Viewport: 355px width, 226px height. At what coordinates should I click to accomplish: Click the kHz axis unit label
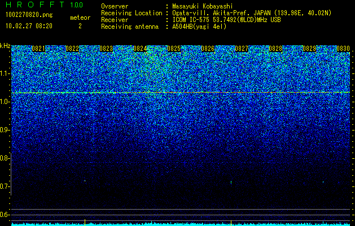tap(5, 46)
